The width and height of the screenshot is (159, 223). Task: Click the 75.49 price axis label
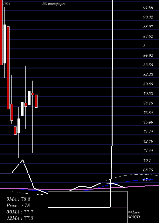coord(148,122)
